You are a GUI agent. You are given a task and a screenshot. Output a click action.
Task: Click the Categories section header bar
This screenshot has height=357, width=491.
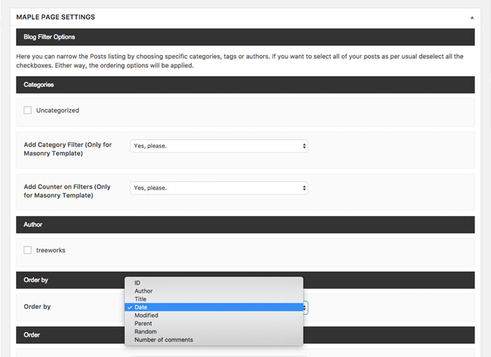(x=245, y=85)
